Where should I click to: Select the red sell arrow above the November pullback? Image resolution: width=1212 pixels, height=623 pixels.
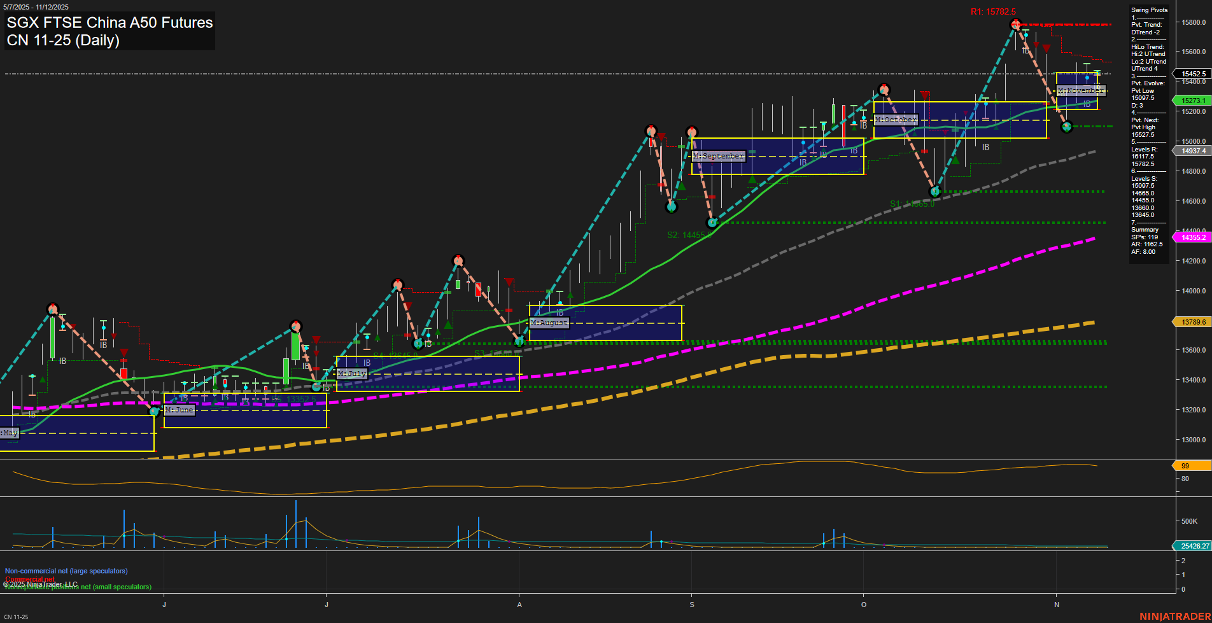1046,49
